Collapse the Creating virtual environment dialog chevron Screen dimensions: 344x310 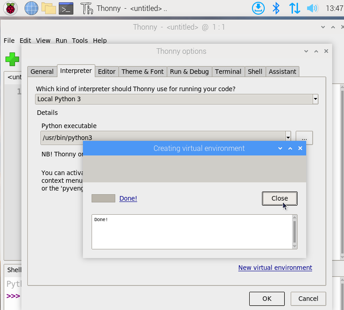pyautogui.click(x=280, y=149)
